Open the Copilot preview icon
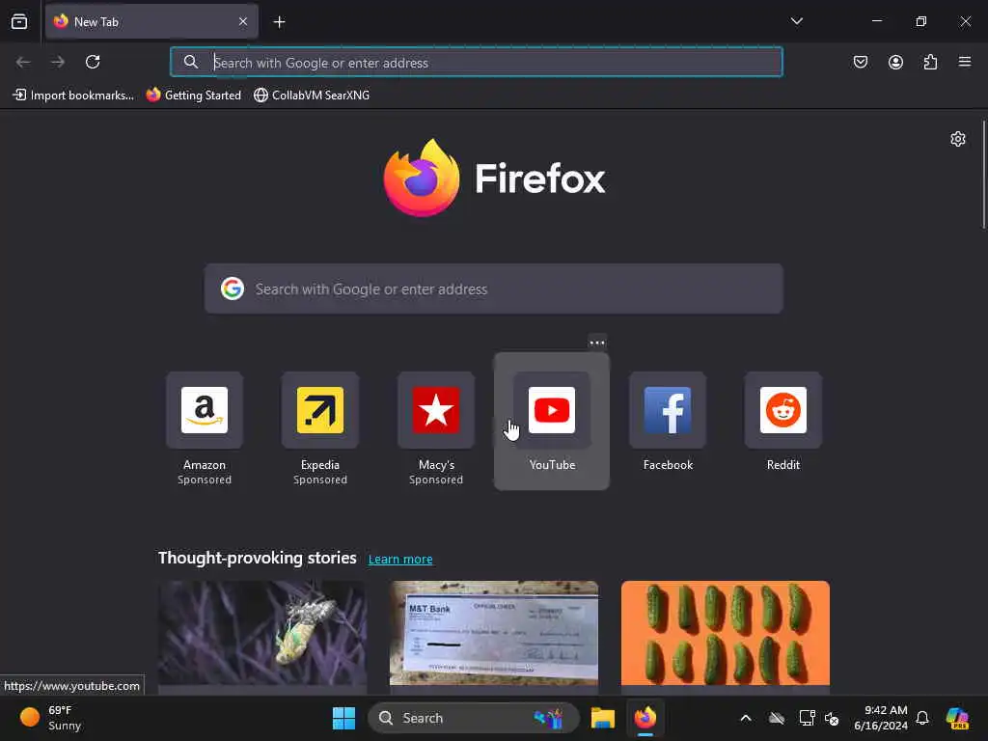 point(956,718)
